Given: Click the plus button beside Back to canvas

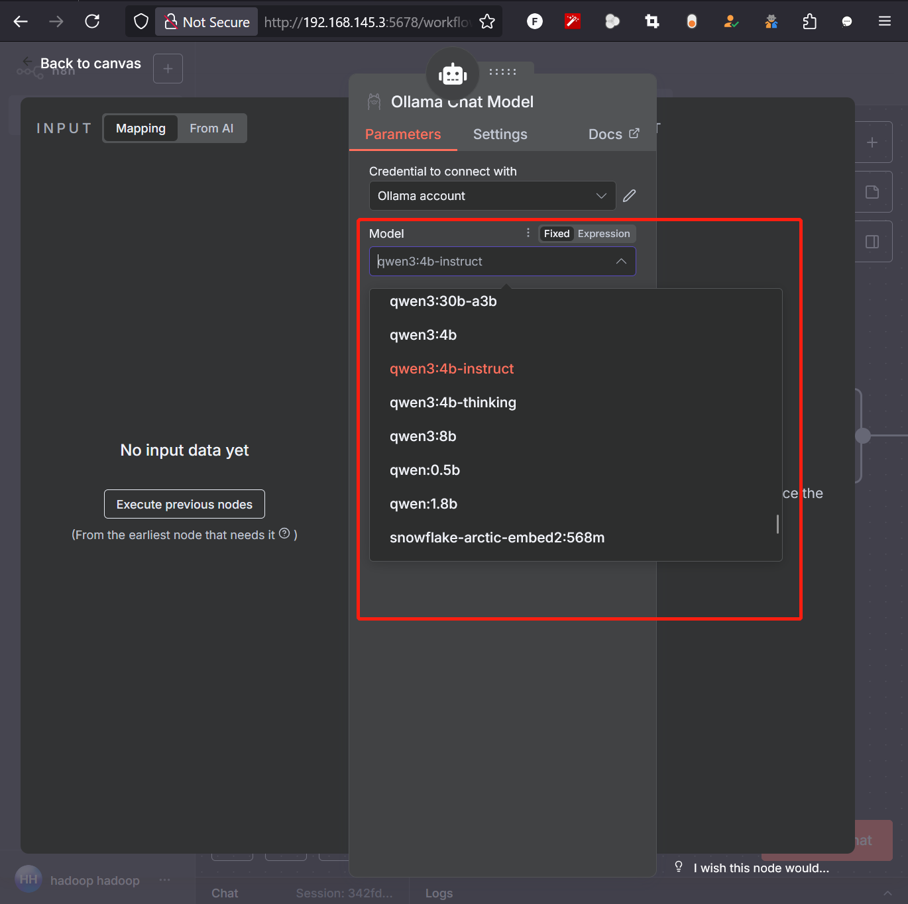Looking at the screenshot, I should pos(168,68).
